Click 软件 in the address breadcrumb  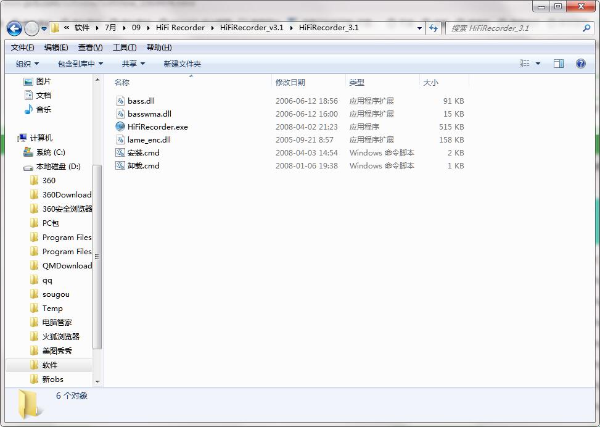pyautogui.click(x=82, y=28)
